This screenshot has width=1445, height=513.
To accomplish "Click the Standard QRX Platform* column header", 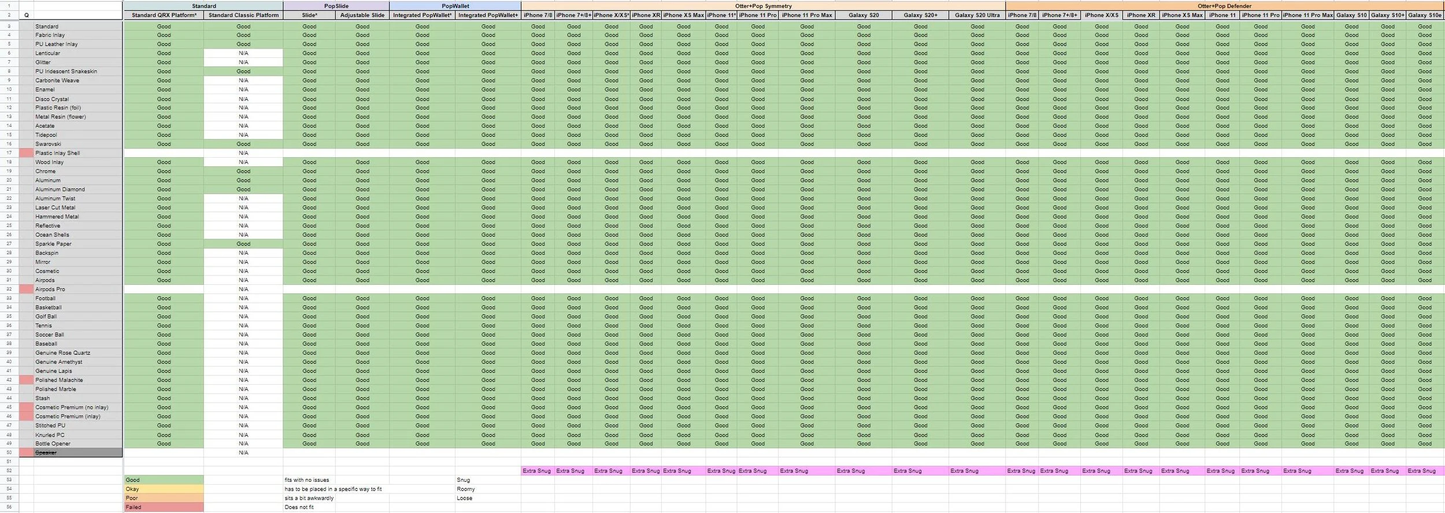I will pos(164,15).
